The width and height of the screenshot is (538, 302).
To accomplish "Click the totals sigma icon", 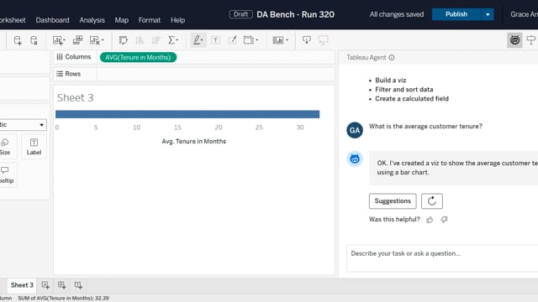I will pyautogui.click(x=171, y=40).
